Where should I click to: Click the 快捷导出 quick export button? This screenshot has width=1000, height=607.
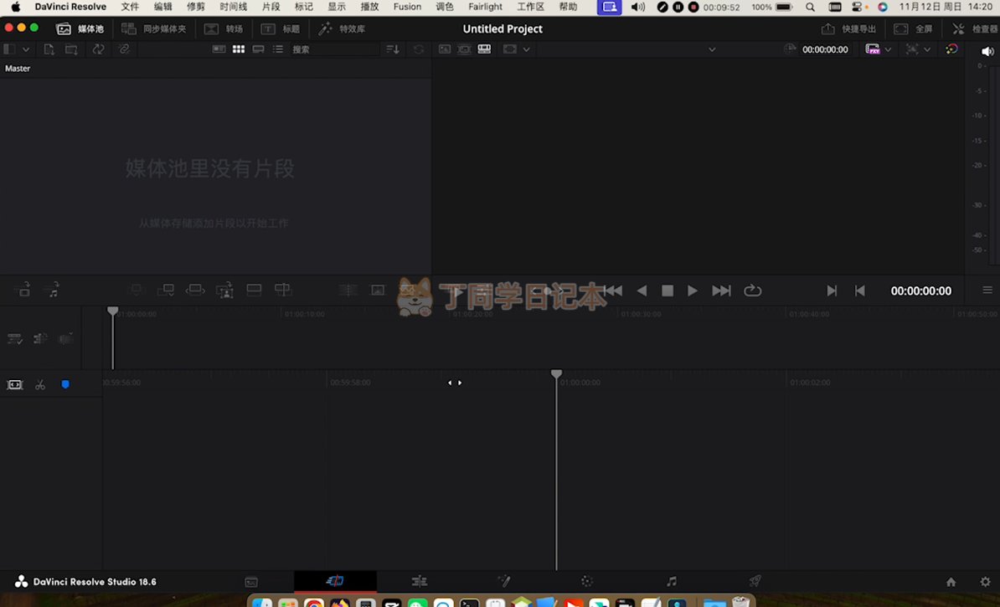point(848,28)
